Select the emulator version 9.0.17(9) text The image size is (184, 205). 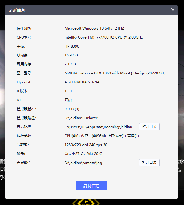click(x=72, y=109)
